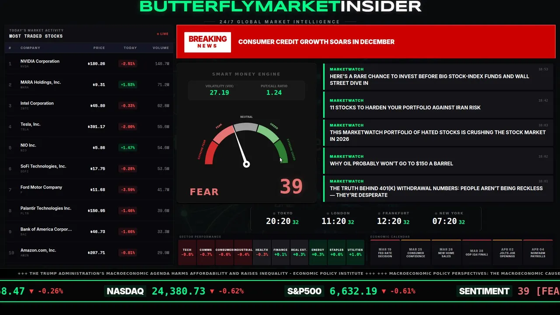
Task: Open the Mar 19 Fed Rate Decision event
Action: [385, 252]
